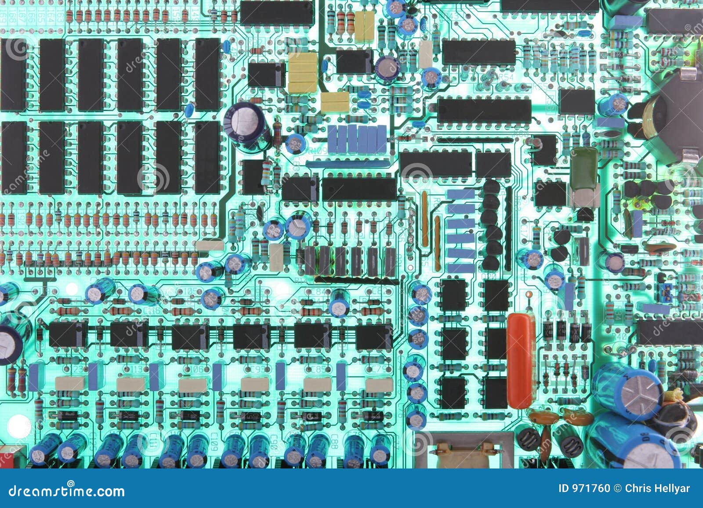The width and height of the screenshot is (703, 508).
Task: Click the white metal bracket component at bottom center
Action: coord(461,457)
